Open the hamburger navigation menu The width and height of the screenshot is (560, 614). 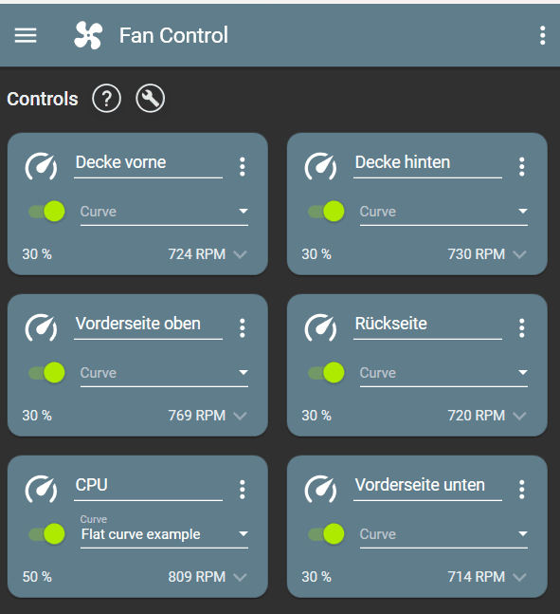pyautogui.click(x=26, y=35)
